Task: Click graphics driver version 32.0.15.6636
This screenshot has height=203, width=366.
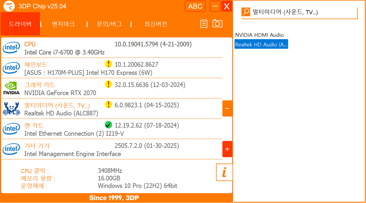Action: click(150, 85)
